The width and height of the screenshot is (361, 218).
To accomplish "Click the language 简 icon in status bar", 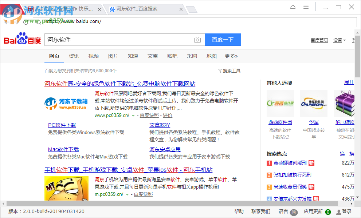I will [x=294, y=212].
